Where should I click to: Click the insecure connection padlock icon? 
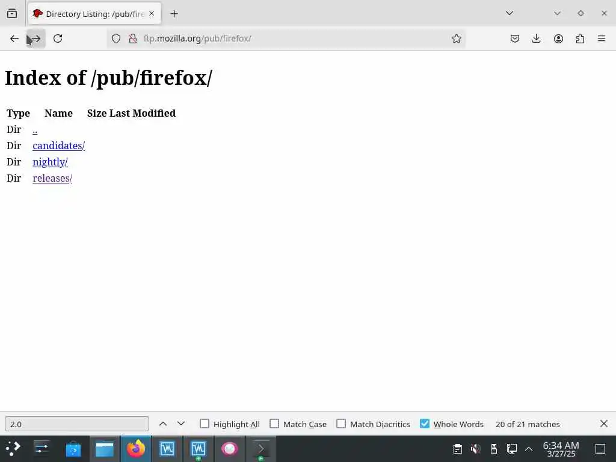click(133, 38)
